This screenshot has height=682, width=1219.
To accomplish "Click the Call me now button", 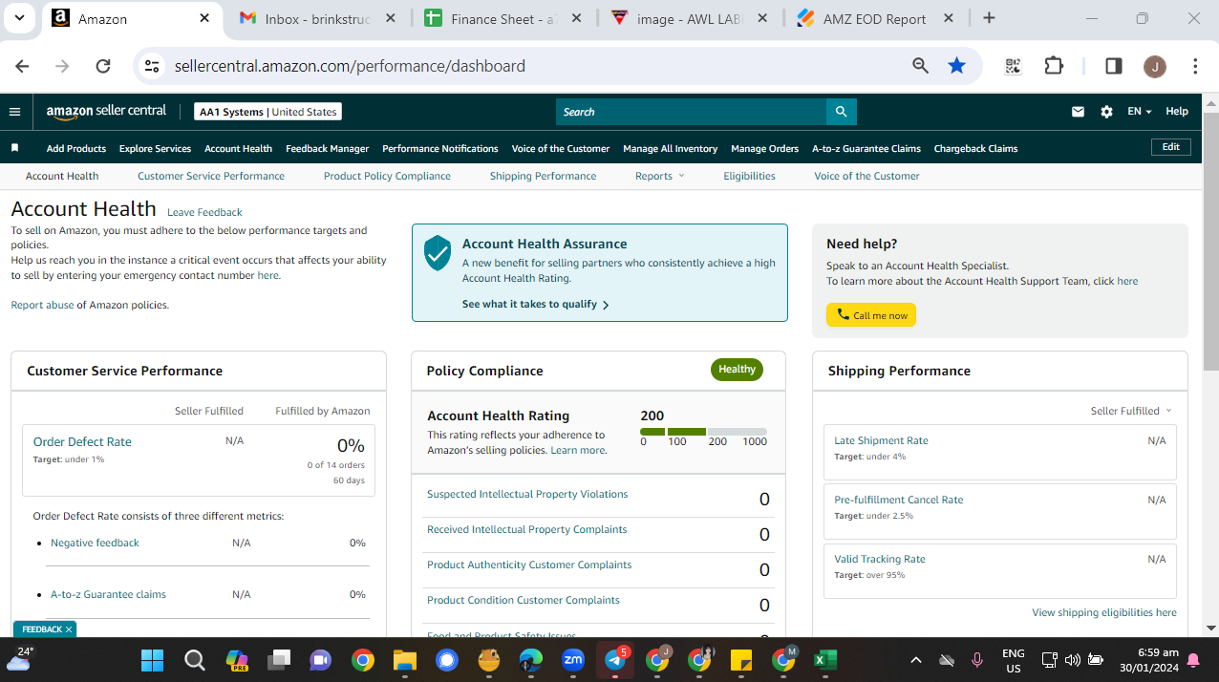I will 871,315.
